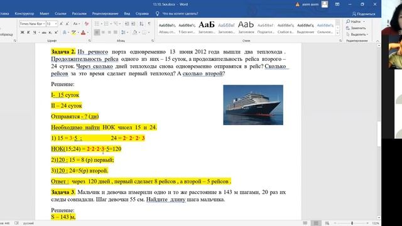Open Font dialog launcher in Шрифт group

[89, 41]
